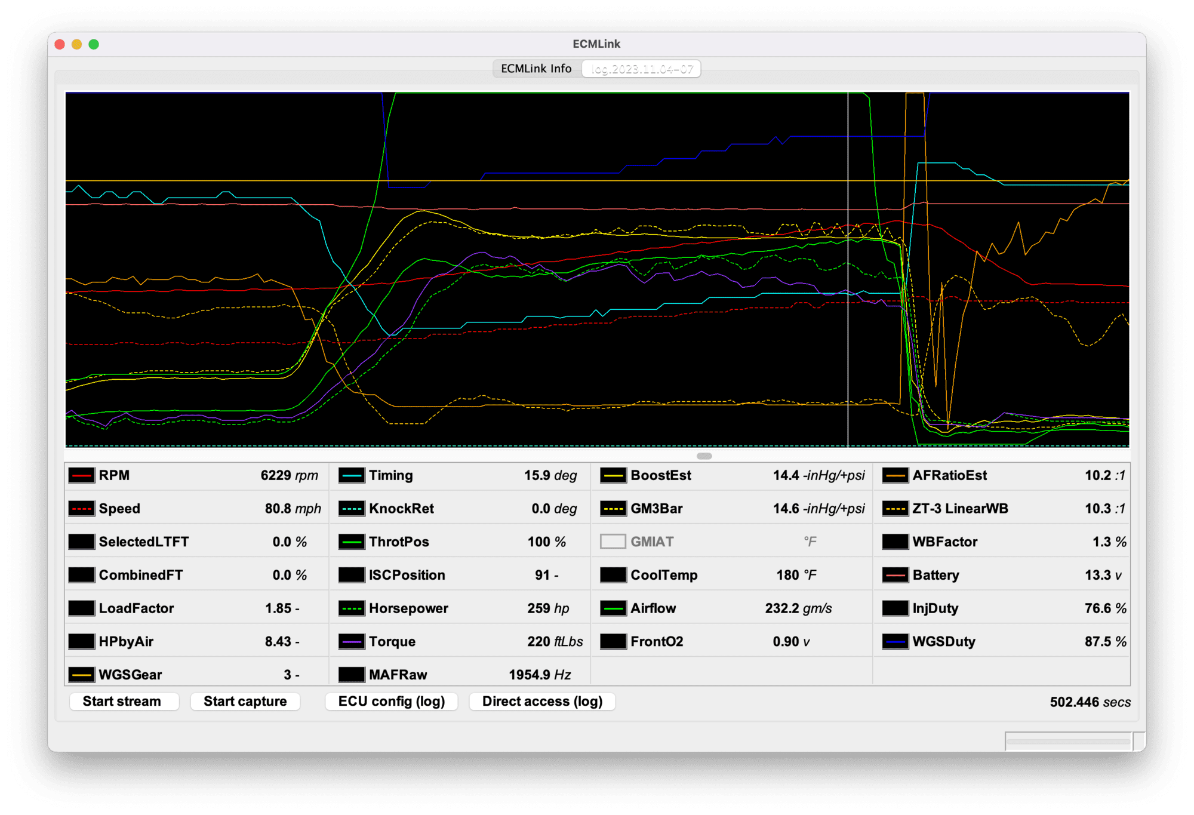
Task: Click the FrontO2 swatch
Action: (x=613, y=641)
